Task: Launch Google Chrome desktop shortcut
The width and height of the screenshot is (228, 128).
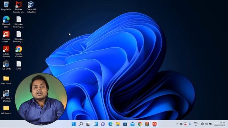Action: 19,52
